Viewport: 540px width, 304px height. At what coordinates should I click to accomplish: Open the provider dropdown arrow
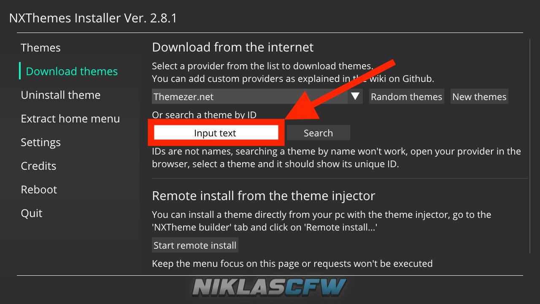pyautogui.click(x=355, y=96)
